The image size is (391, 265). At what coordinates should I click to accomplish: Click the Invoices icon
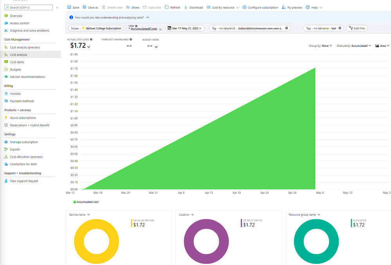coord(6,94)
